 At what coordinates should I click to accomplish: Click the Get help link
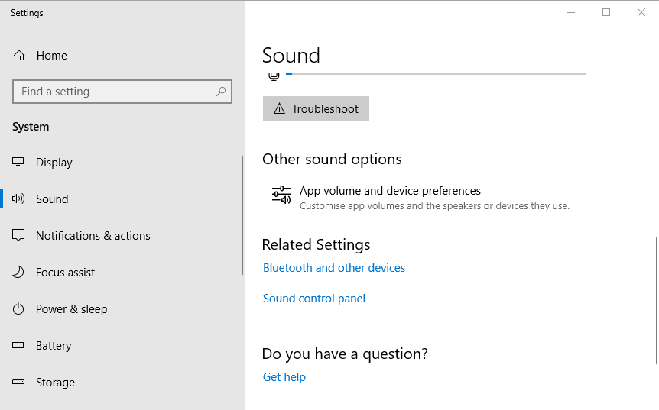pos(284,377)
